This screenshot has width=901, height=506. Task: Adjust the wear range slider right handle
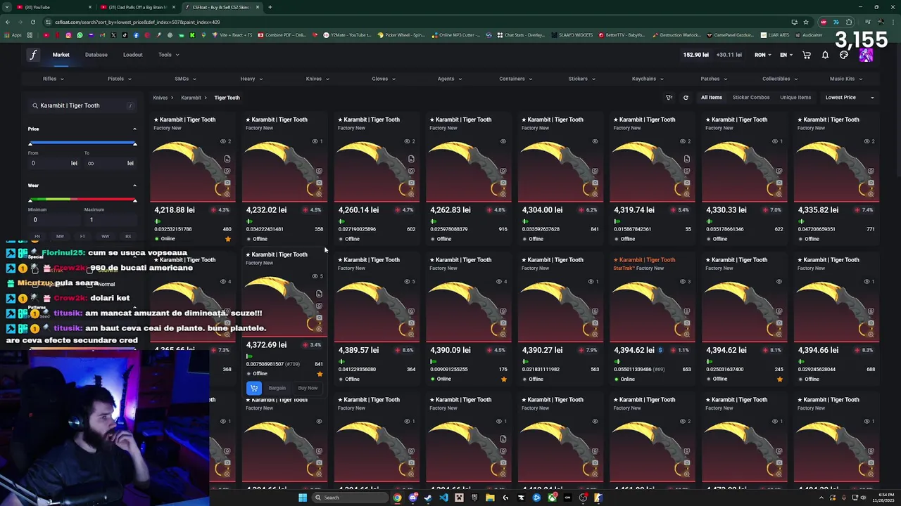[134, 200]
